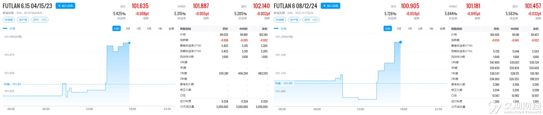
Task: Toggle 价格 legend line on left chart
Action: click(9, 29)
